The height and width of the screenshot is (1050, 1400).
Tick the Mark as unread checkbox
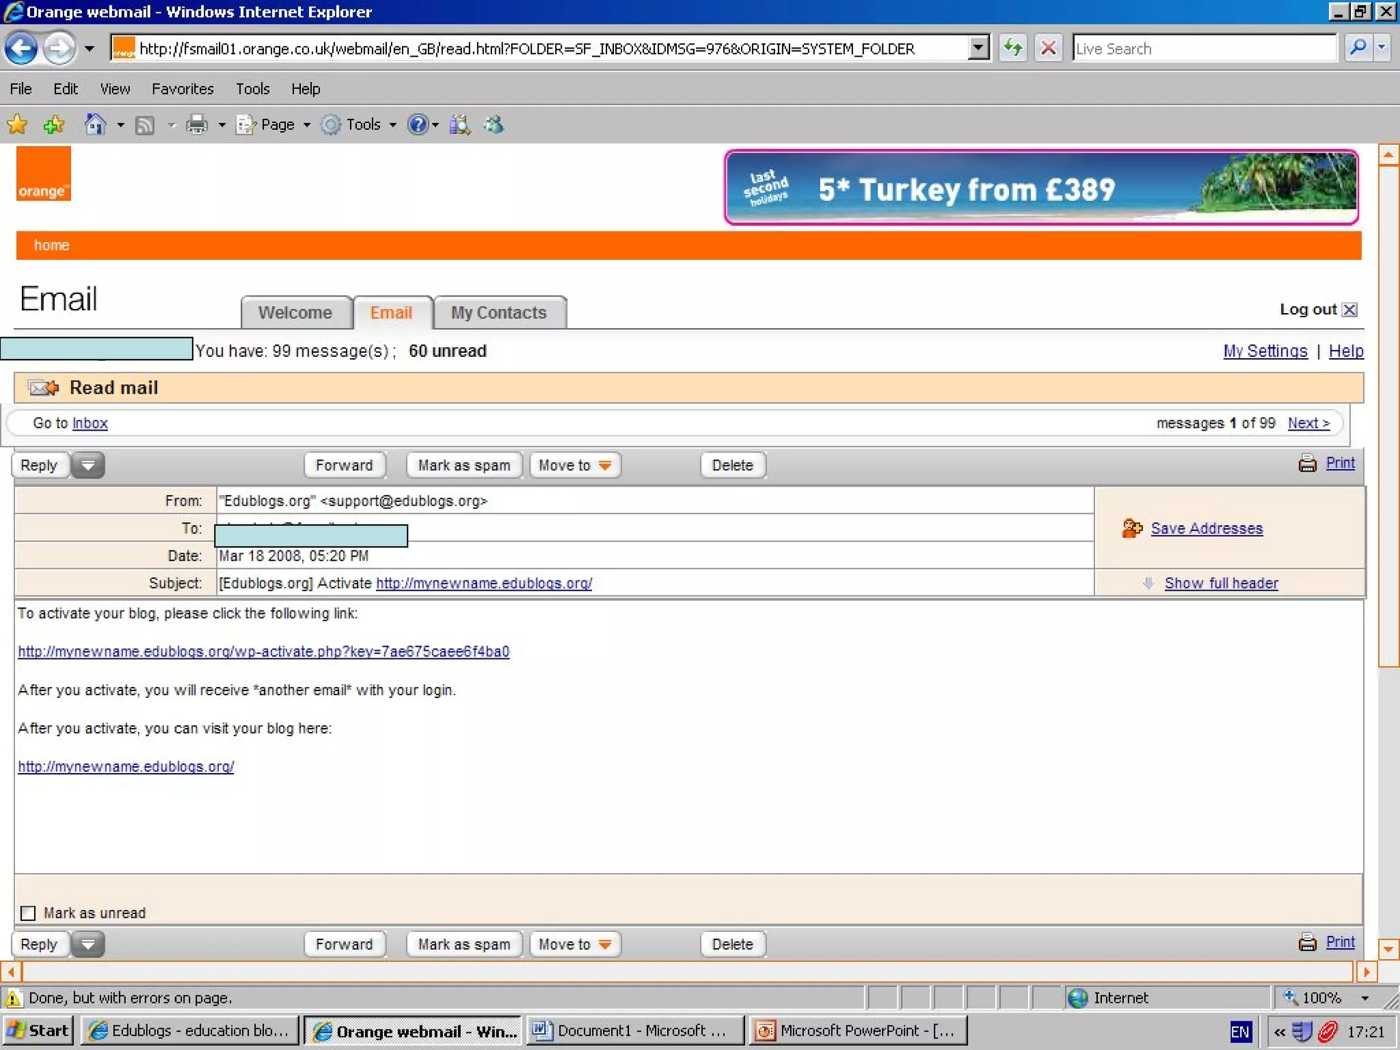point(28,913)
